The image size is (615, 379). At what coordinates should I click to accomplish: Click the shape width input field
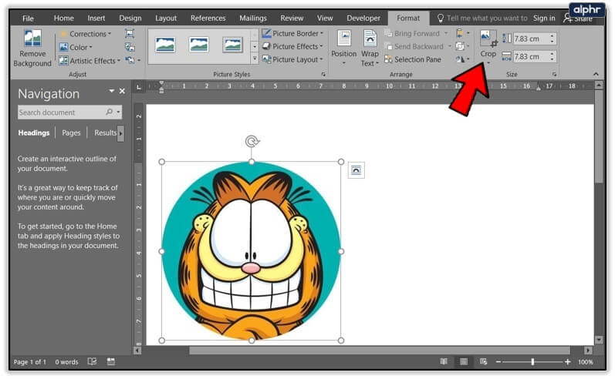pyautogui.click(x=530, y=57)
